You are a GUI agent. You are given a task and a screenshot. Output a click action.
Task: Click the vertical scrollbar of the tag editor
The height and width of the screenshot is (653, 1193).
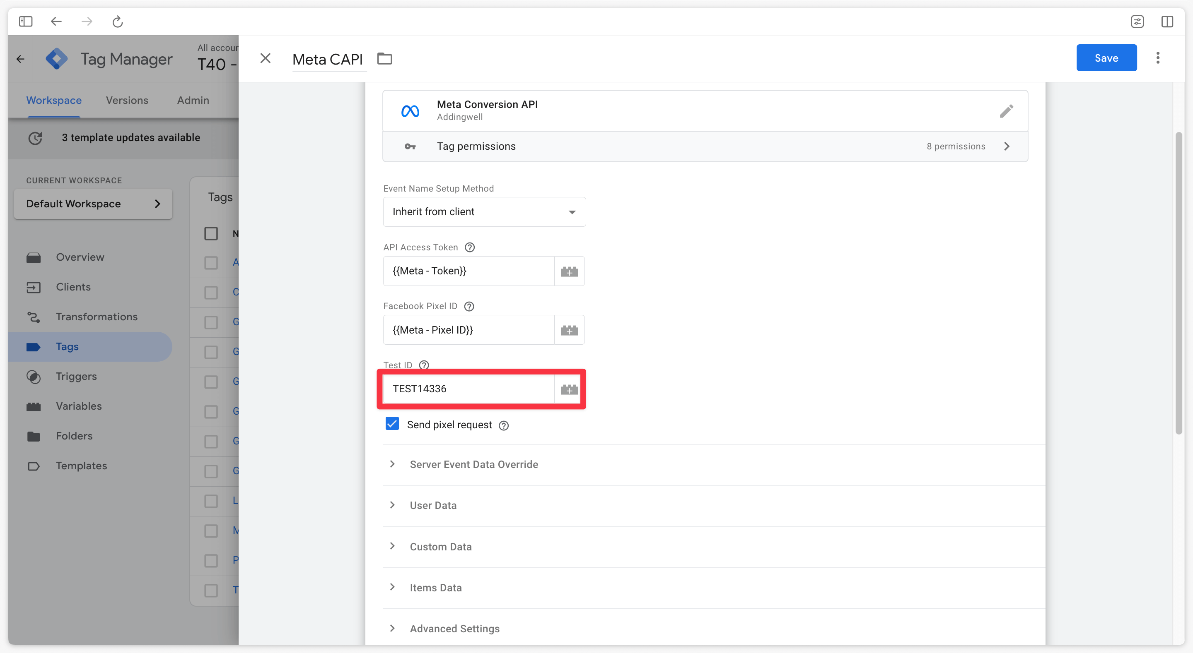(x=1179, y=283)
